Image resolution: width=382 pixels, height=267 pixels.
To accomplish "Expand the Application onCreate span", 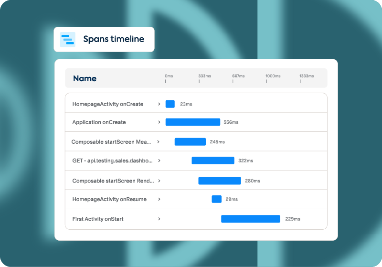I will [159, 122].
